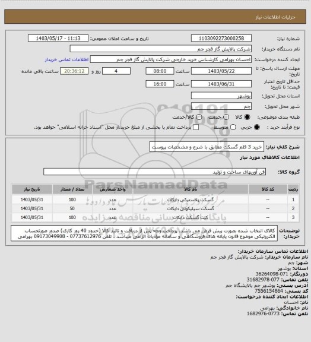The image size is (311, 342).
Task: Select the خدمت radio button
Action: point(226,117)
